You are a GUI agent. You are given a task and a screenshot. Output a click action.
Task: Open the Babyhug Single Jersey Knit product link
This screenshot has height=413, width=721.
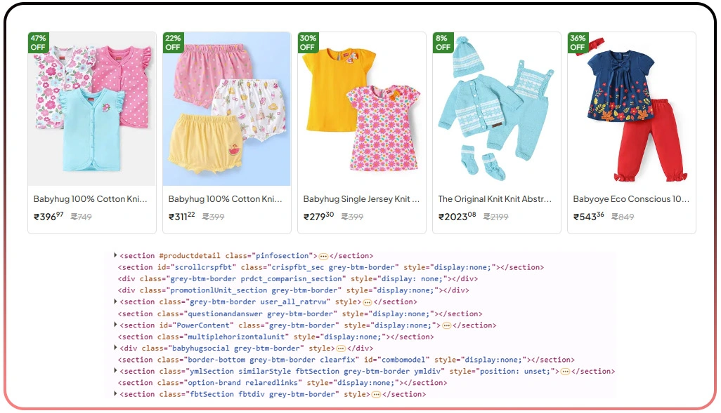click(x=360, y=199)
